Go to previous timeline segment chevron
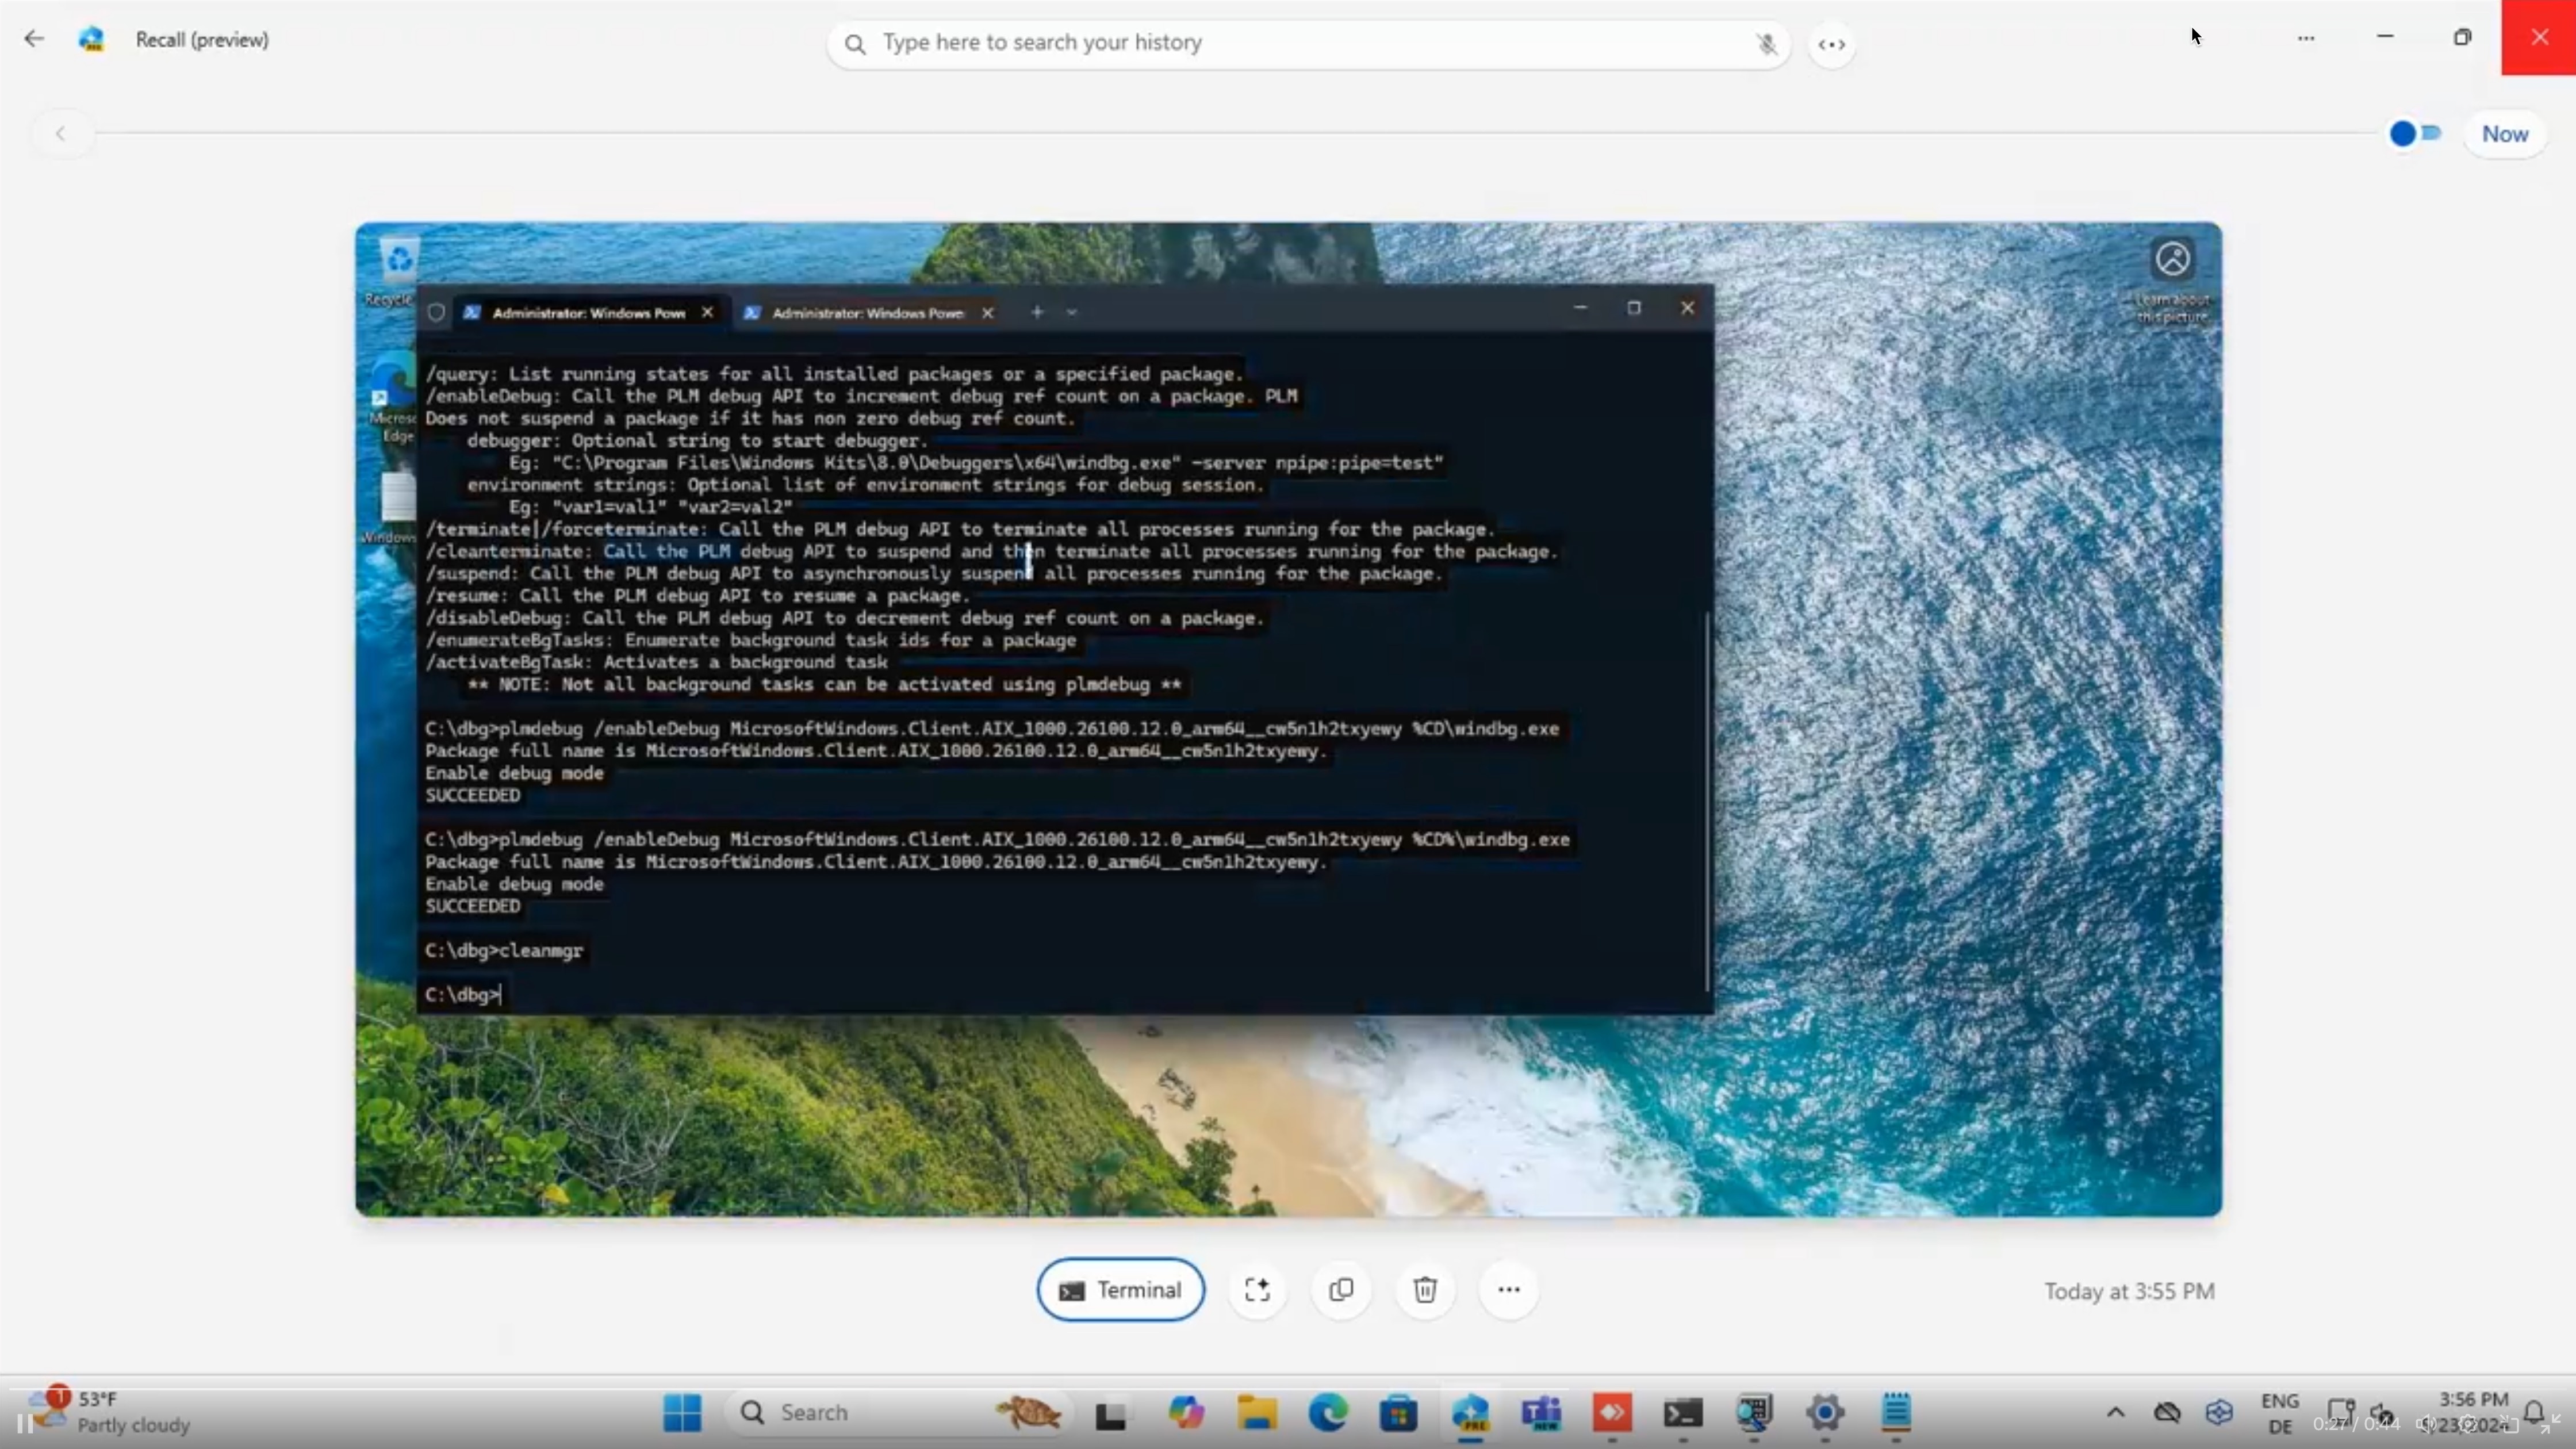Screen dimensions: 2576x1449 pos(60,133)
